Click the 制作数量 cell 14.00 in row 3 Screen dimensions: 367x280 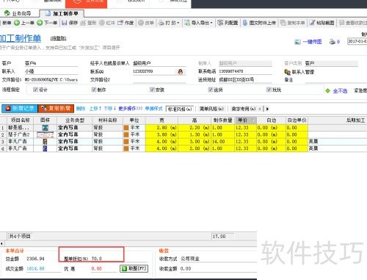(x=222, y=141)
